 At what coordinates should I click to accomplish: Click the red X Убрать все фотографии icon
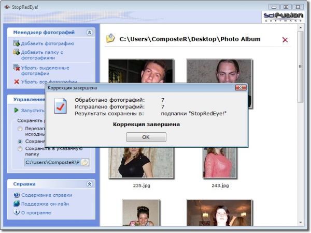pyautogui.click(x=17, y=82)
